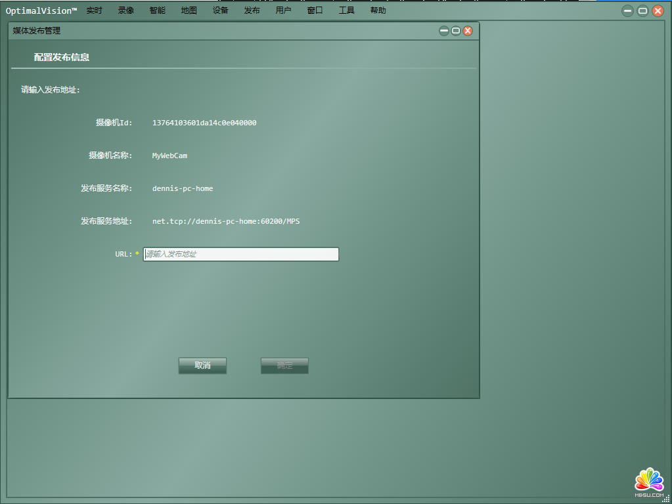Viewport: 672px width, 504px height.
Task: Open the 录像 menu
Action: click(126, 10)
